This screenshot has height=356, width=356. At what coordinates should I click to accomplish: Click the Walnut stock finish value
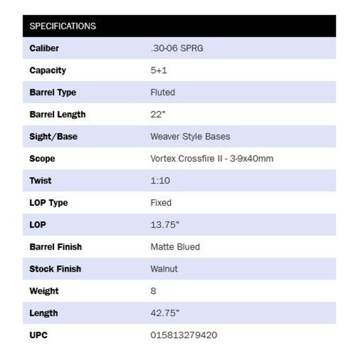coord(164,269)
